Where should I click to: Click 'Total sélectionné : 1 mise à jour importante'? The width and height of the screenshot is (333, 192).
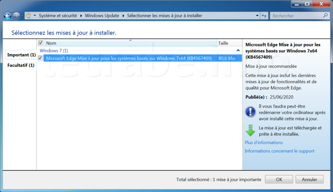pos(219,180)
